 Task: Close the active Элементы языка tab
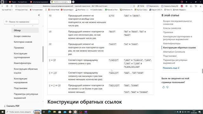pos(69,2)
